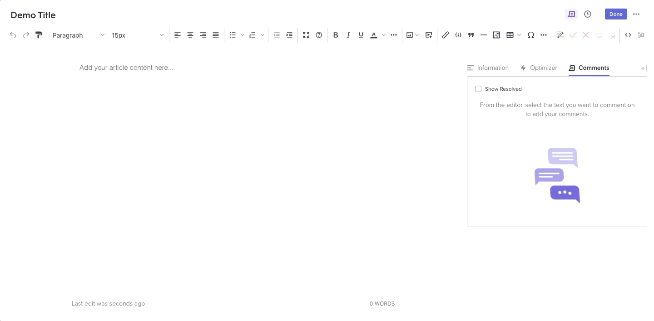Toggle underline formatting
The image size is (654, 321).
(x=361, y=35)
